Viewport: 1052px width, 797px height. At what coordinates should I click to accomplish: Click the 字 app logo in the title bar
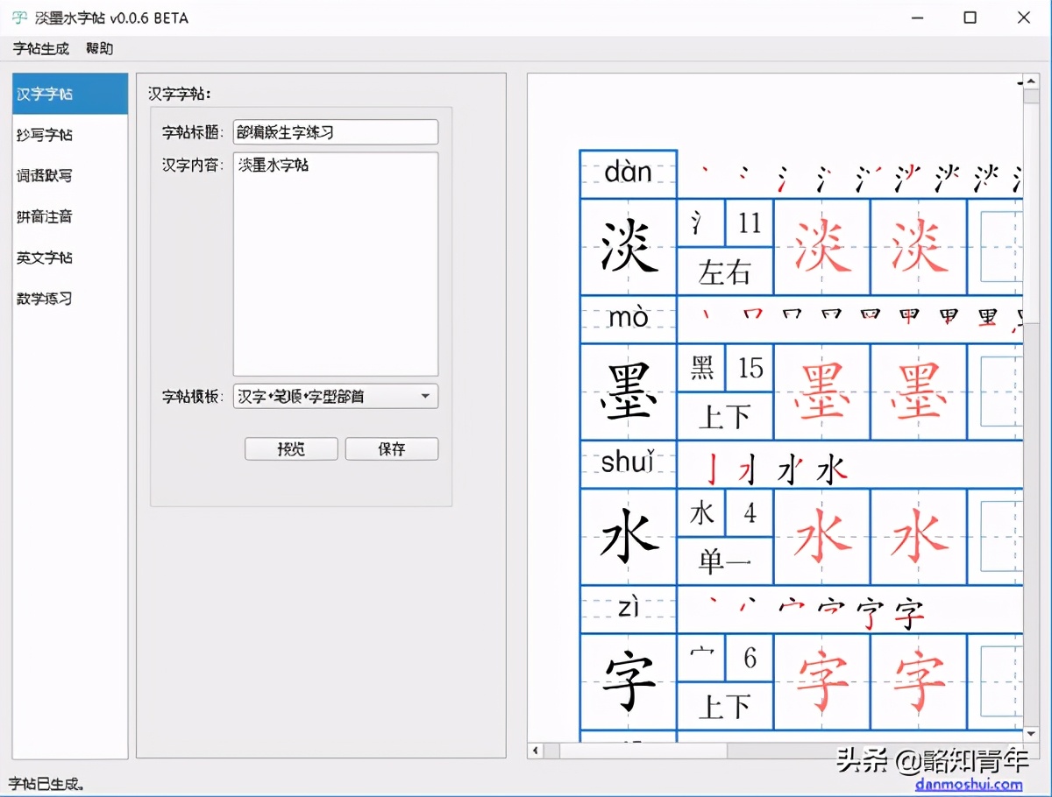(x=18, y=18)
